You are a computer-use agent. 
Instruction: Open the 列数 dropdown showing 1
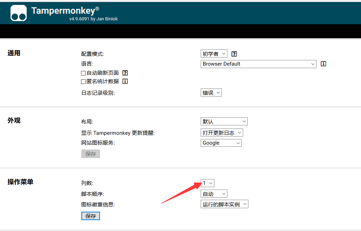tap(207, 183)
